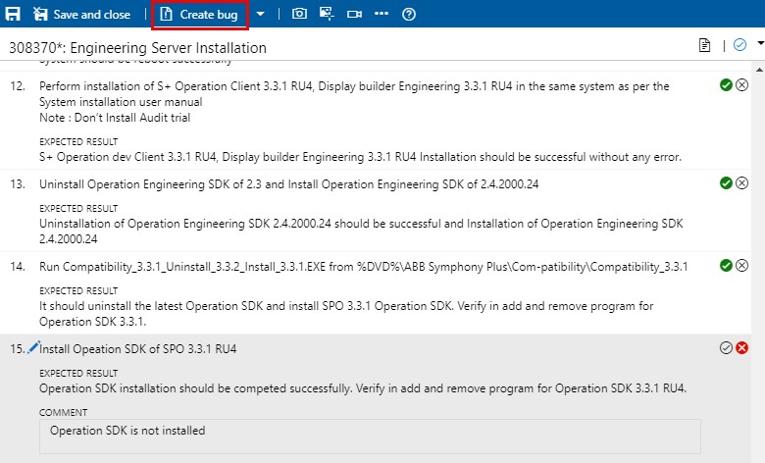Expand the test outcome dropdown arrow

[x=760, y=43]
